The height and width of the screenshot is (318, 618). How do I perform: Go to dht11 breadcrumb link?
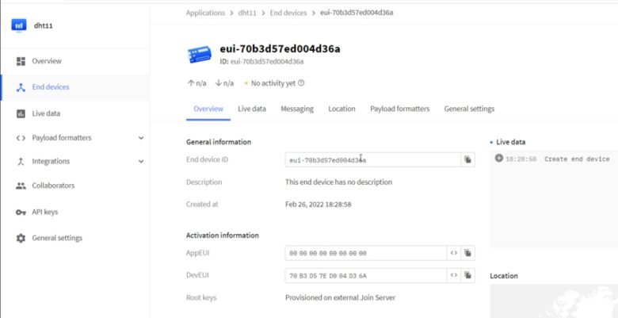pyautogui.click(x=247, y=13)
